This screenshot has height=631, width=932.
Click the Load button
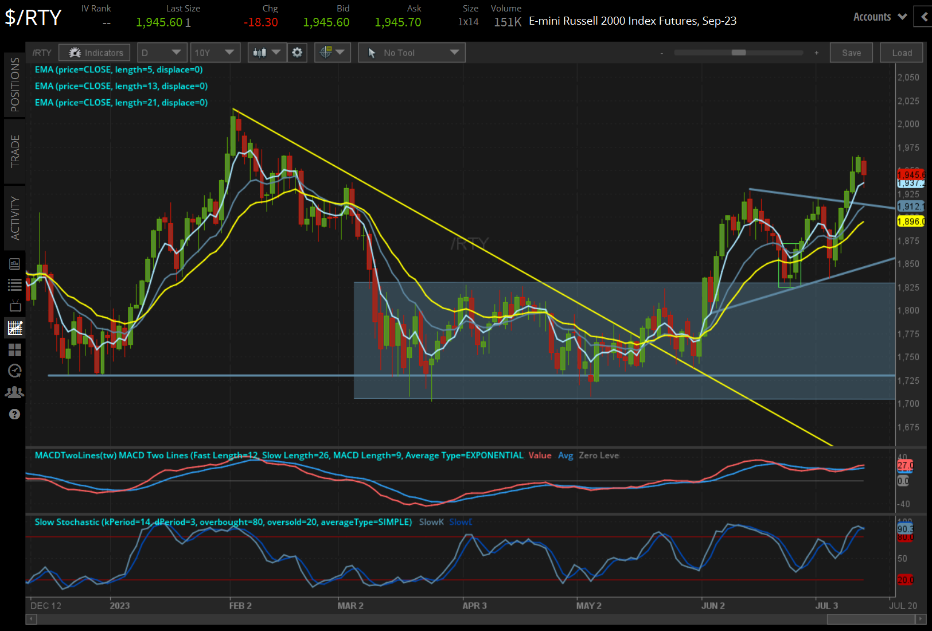[x=901, y=52]
